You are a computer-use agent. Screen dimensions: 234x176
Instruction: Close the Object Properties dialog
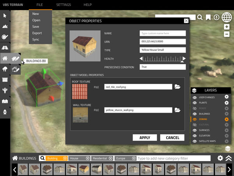[x=186, y=21]
